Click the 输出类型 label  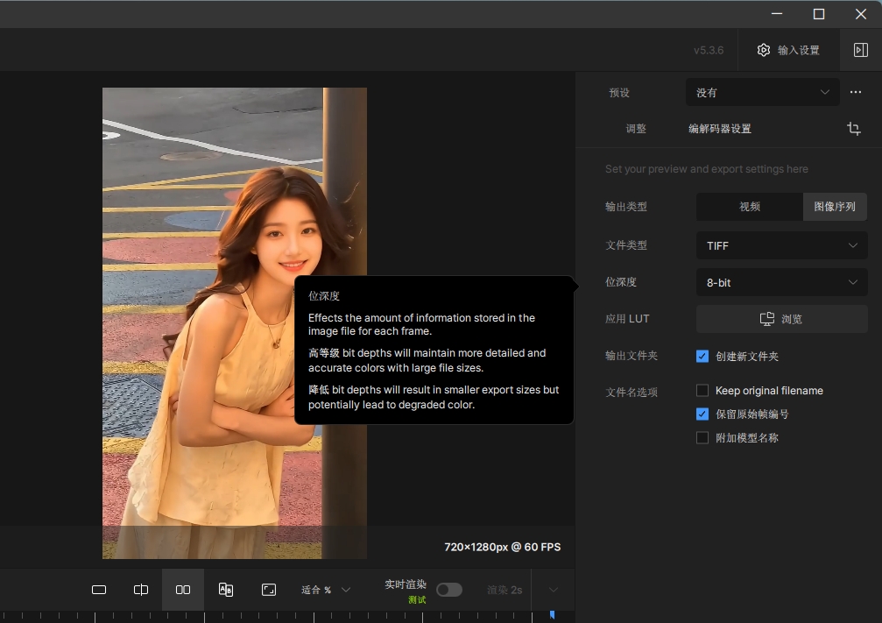[626, 207]
